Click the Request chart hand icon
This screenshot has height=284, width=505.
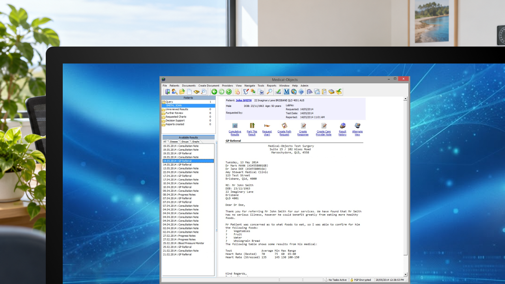coord(267,125)
